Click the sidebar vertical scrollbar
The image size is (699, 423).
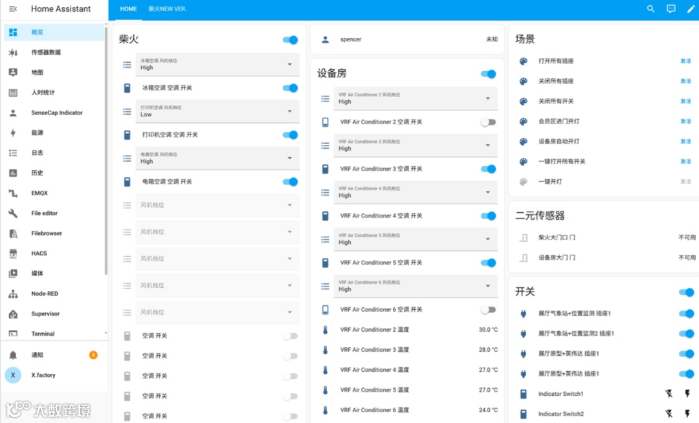[x=105, y=151]
